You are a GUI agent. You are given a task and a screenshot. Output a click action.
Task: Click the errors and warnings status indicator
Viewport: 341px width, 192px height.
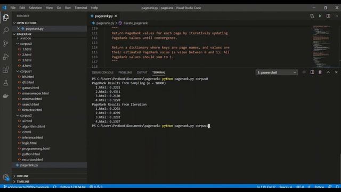pyautogui.click(x=96, y=187)
